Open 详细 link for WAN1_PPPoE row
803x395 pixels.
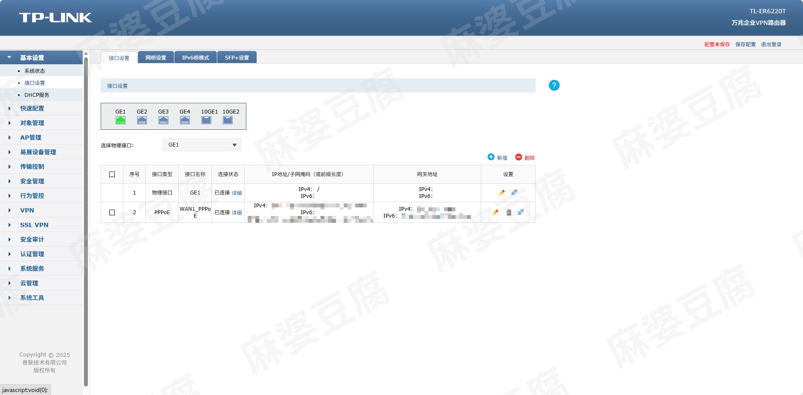coord(237,213)
